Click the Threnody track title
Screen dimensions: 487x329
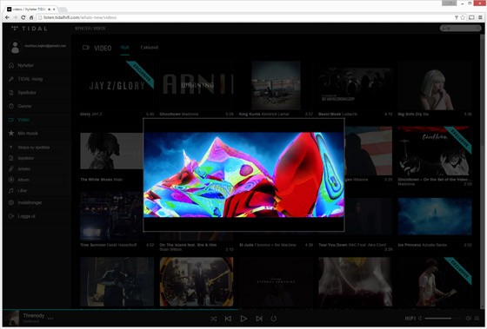[x=34, y=315]
